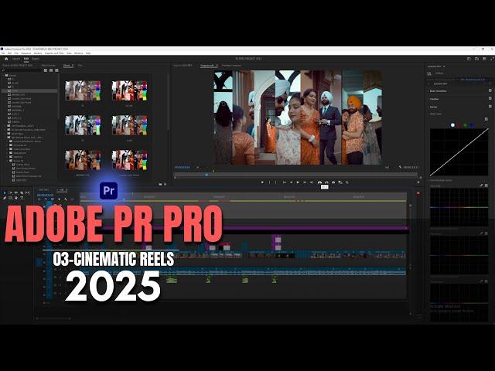Open the Program monitor Button Editor plus
Image resolution: width=495 pixels, height=371 pixels.
click(418, 182)
